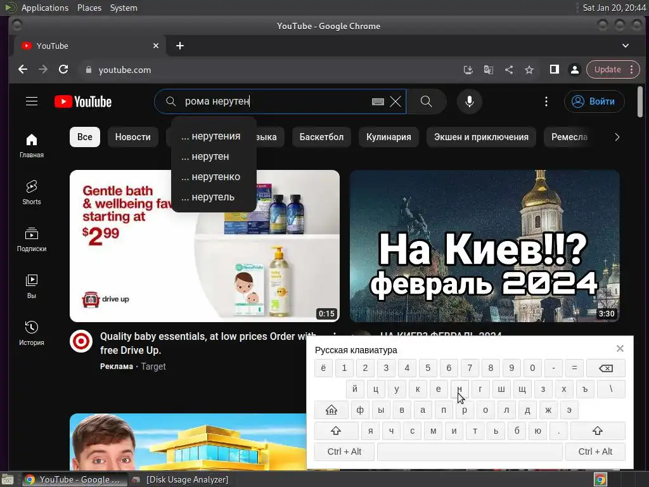
Task: Open the Target baby essentials ad thumbnail
Action: pos(205,246)
